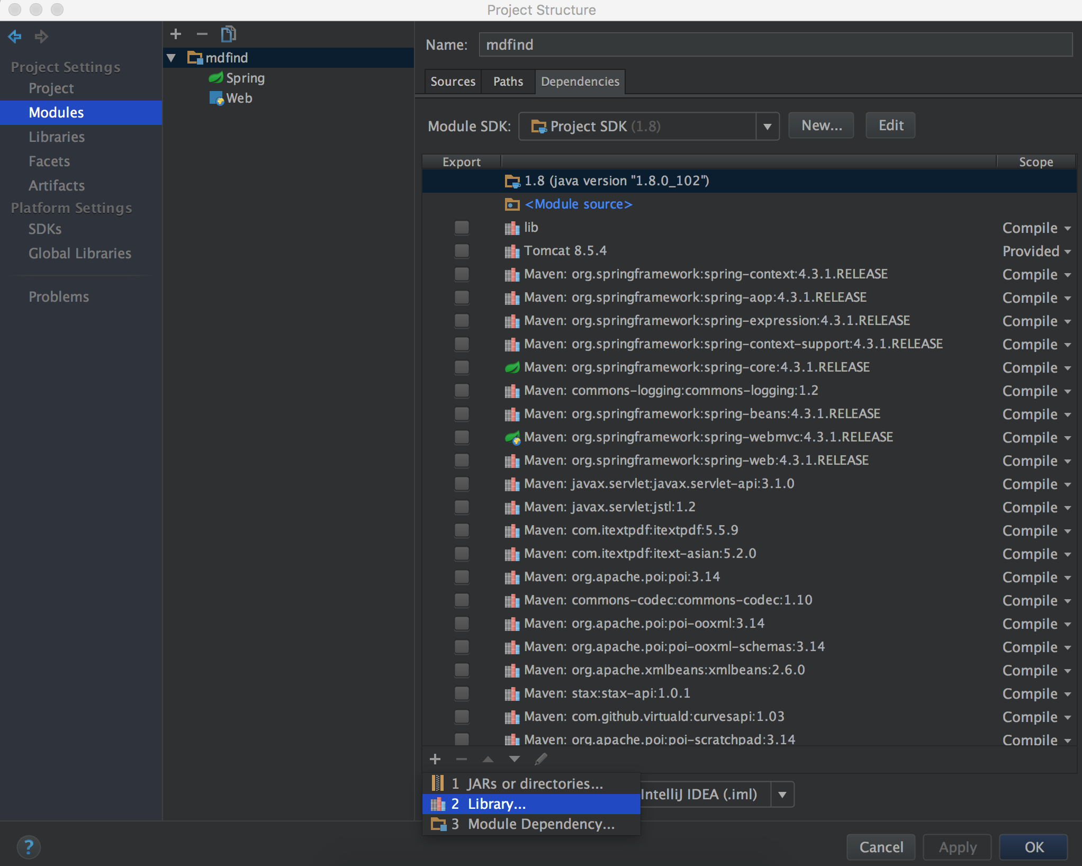This screenshot has height=866, width=1082.
Task: Change Tomcat 8.5.4 Provided scope
Action: (x=1036, y=251)
